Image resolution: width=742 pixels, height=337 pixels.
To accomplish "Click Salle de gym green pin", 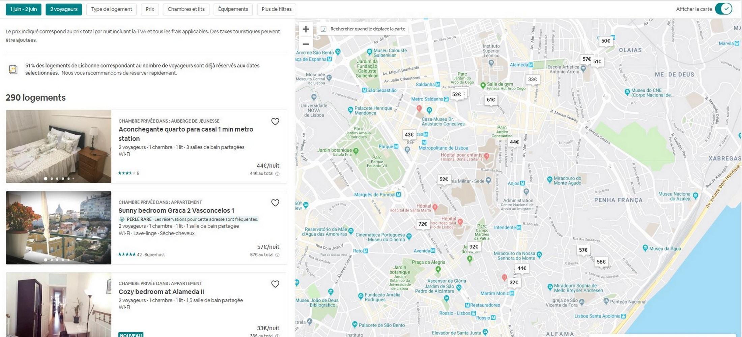I will point(483,85).
